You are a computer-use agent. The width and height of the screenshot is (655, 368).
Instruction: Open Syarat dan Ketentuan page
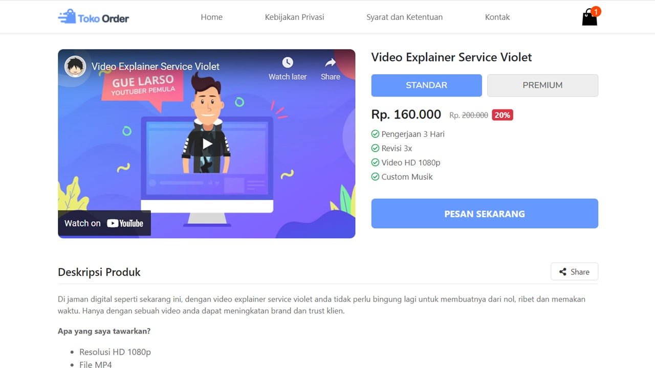pos(404,17)
